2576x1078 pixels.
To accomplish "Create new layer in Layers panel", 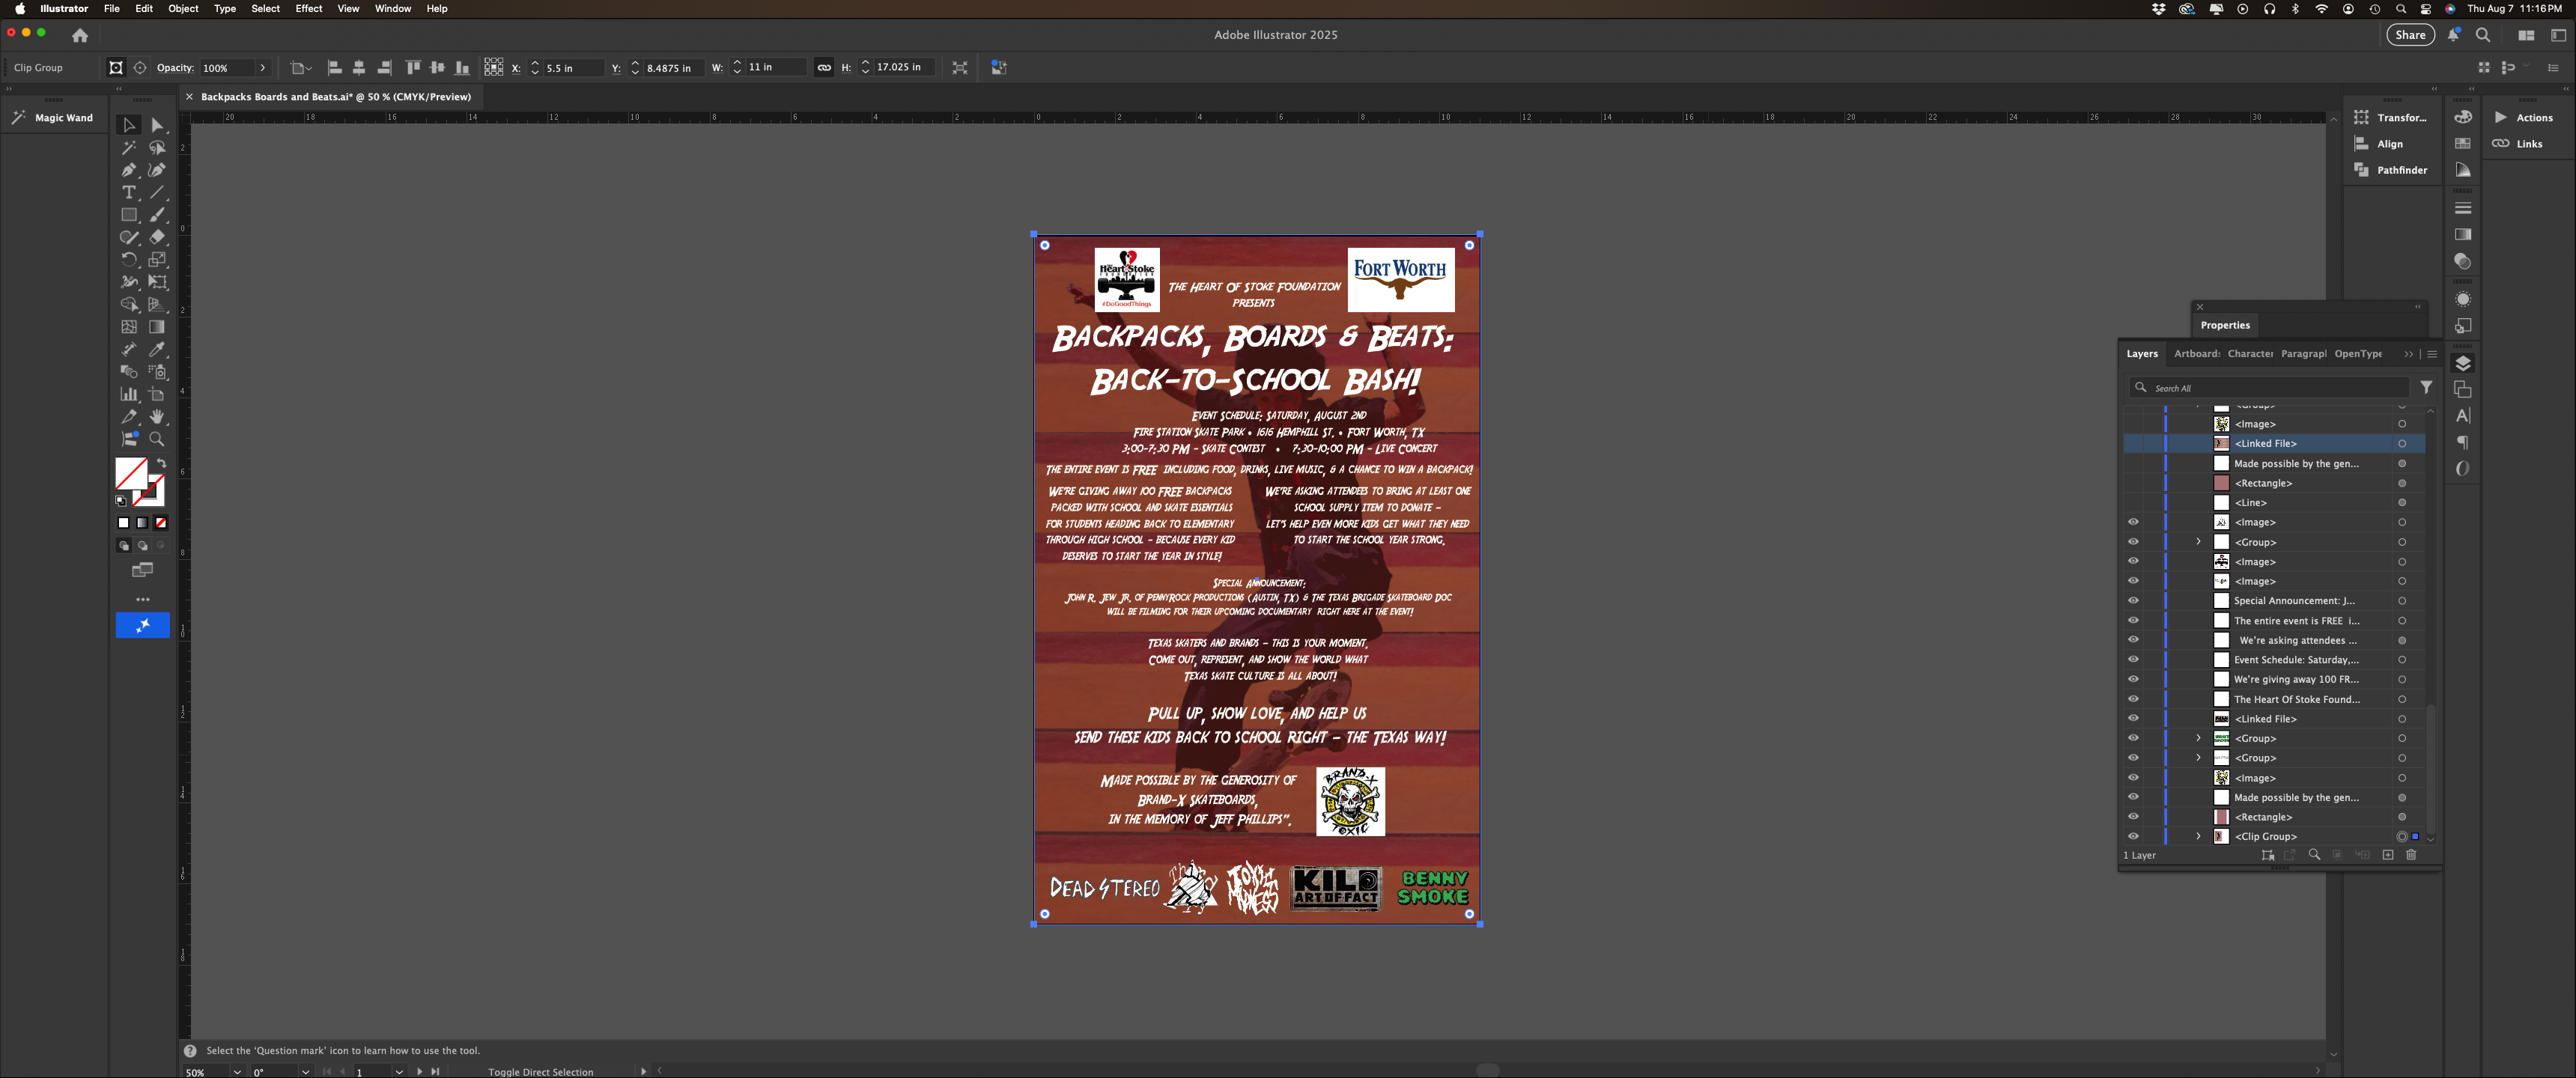I will [x=2388, y=855].
